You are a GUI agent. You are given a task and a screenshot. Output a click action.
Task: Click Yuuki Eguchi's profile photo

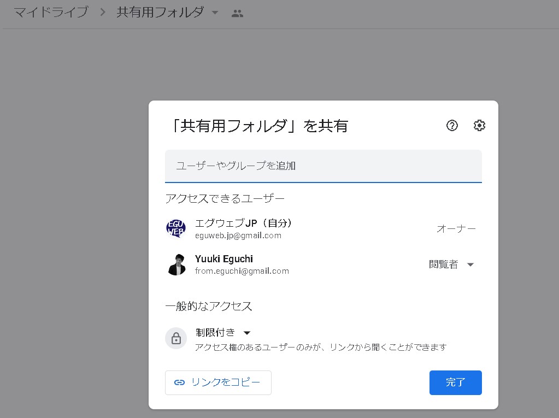click(176, 264)
